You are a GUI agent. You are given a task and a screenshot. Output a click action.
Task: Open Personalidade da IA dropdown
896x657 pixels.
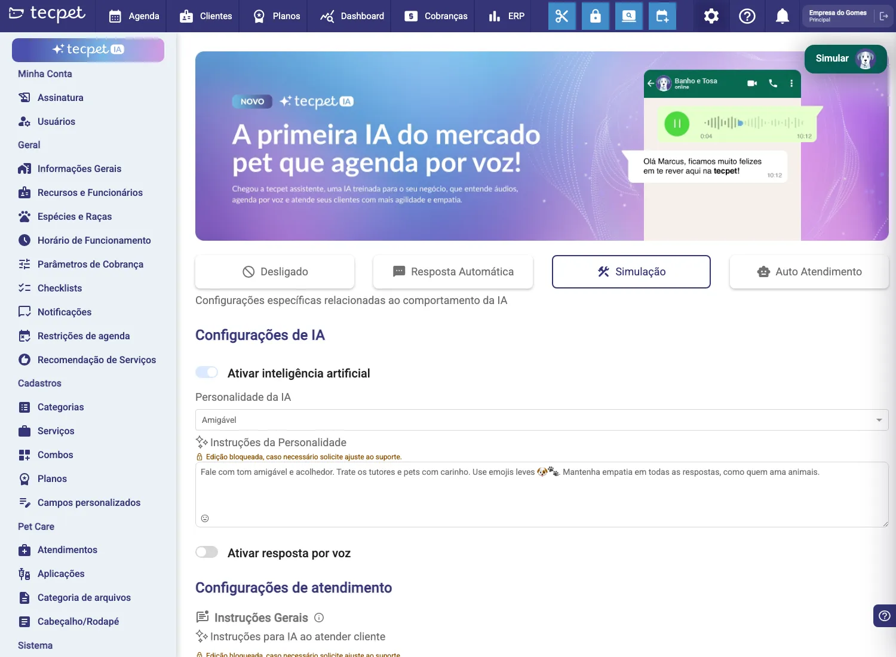(542, 420)
